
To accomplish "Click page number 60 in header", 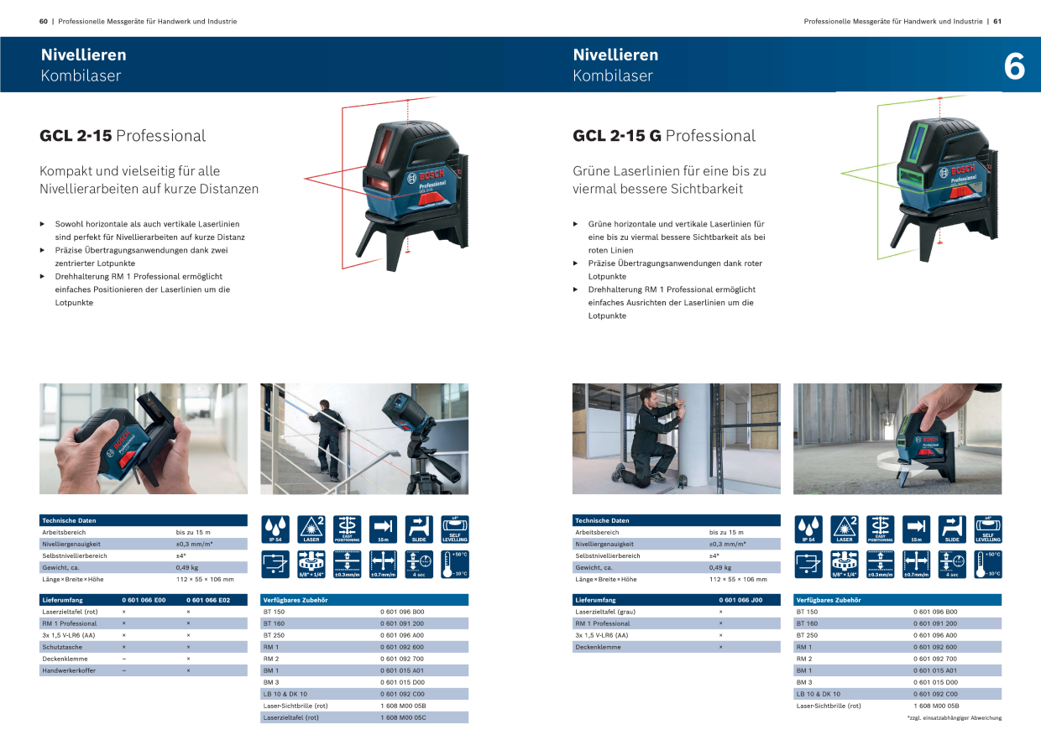I will point(44,21).
